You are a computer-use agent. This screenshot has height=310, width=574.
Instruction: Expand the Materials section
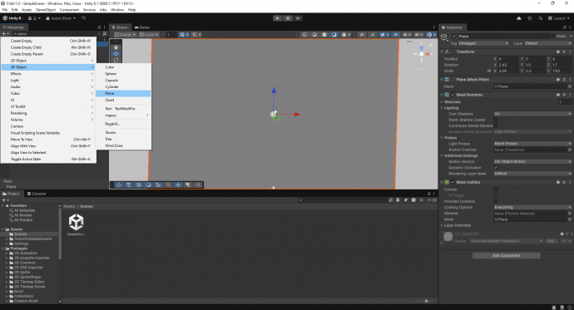[x=442, y=102]
